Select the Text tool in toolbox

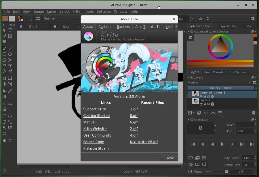(x=10, y=30)
